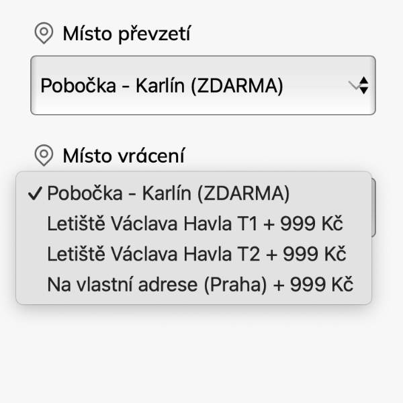The width and height of the screenshot is (403, 403).
Task: Click the 999 Kč price on T1 row
Action: [312, 224]
